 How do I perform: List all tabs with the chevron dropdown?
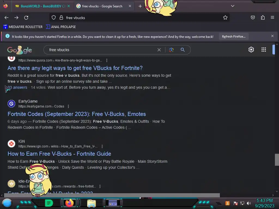click(233, 6)
